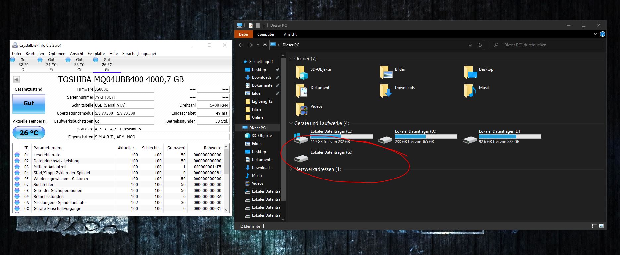620x255 pixels.
Task: Open the Optionen menu in CrystalDiskInfo
Action: coord(57,54)
